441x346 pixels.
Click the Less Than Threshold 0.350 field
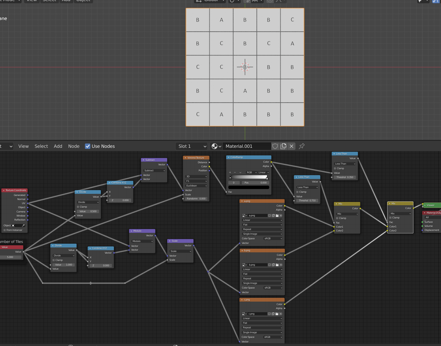tap(345, 177)
